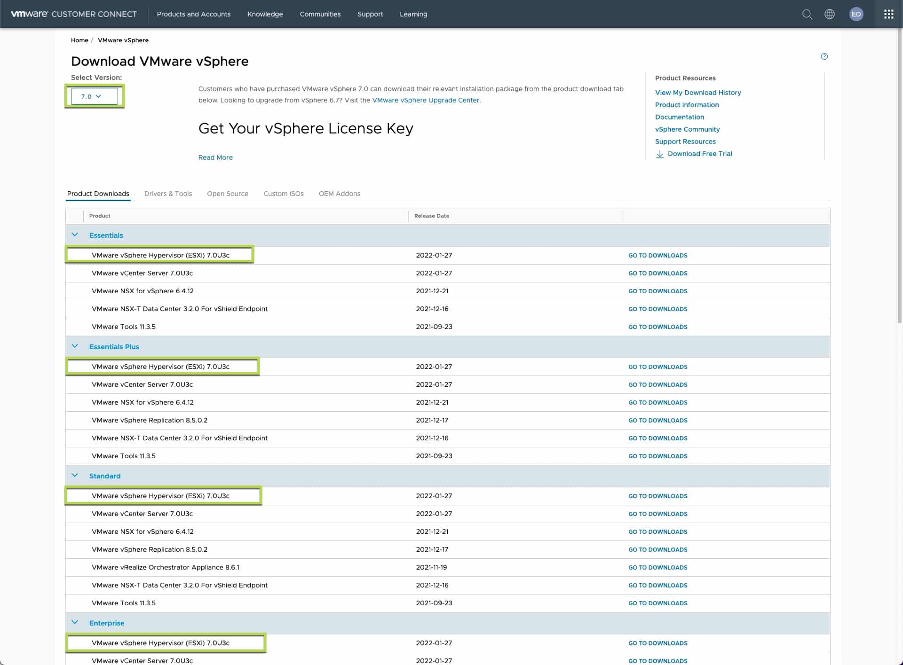Open Support Resources link
The width and height of the screenshot is (903, 665).
(x=685, y=141)
